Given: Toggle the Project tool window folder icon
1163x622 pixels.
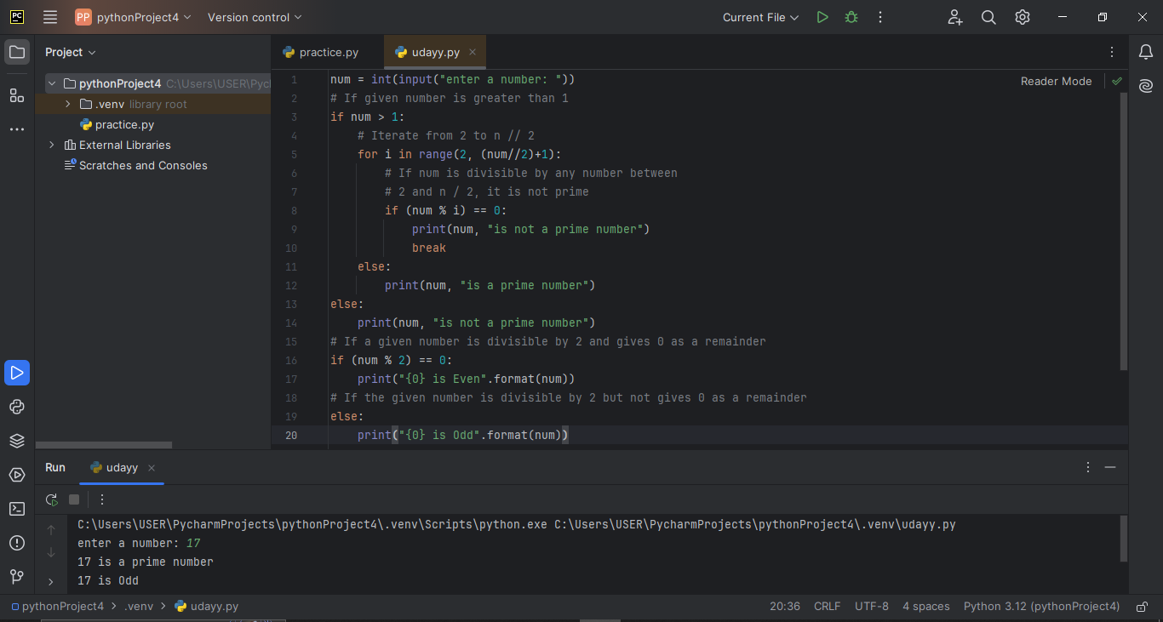Looking at the screenshot, I should click(17, 52).
